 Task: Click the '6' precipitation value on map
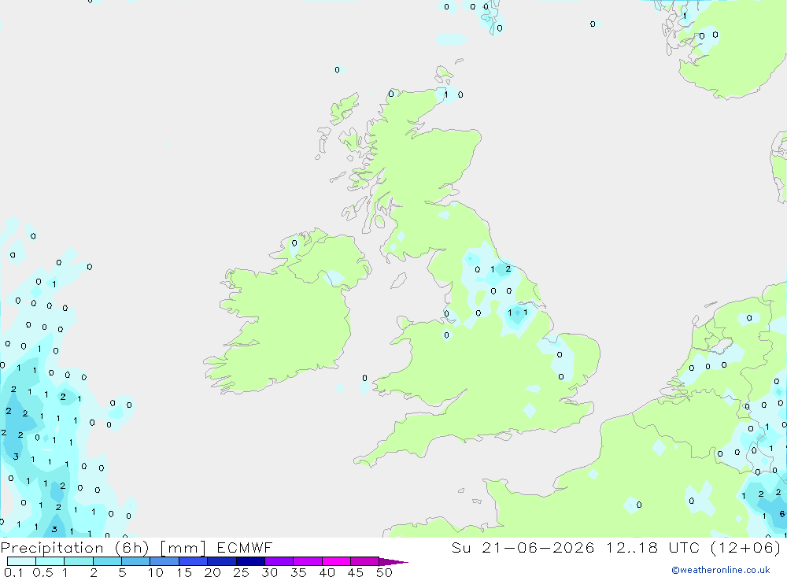(781, 514)
